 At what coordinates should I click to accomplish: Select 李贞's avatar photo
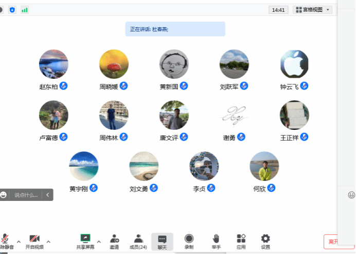tap(204, 166)
